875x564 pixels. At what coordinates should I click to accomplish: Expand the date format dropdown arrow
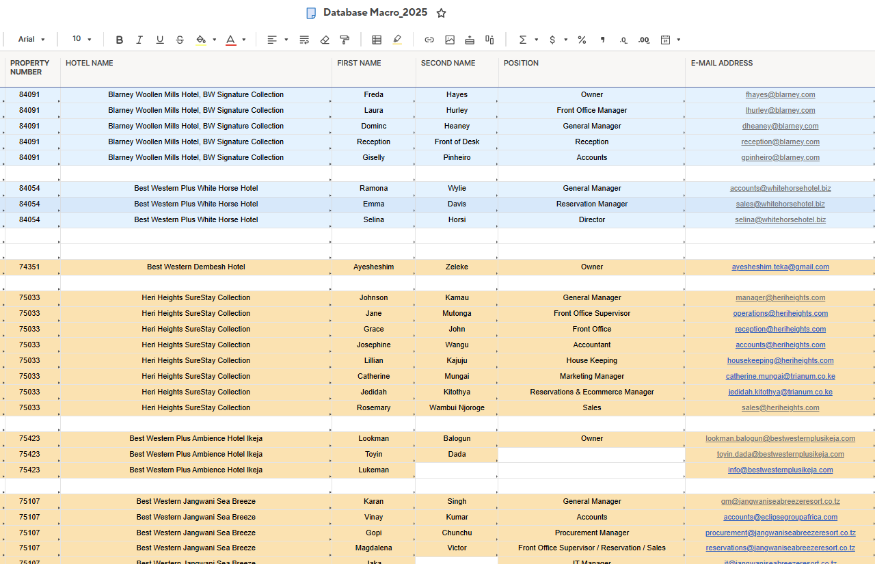678,40
